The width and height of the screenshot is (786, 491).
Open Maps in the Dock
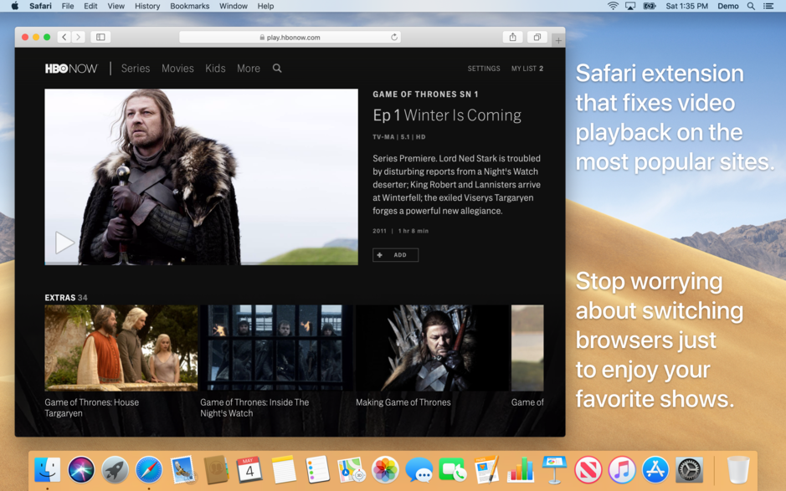click(x=351, y=470)
